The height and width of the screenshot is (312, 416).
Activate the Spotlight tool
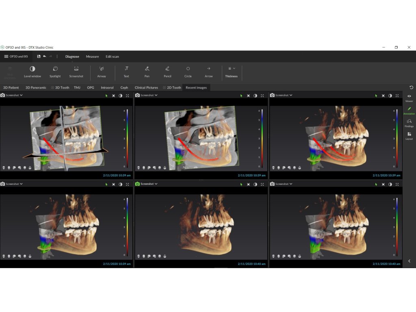(x=55, y=71)
